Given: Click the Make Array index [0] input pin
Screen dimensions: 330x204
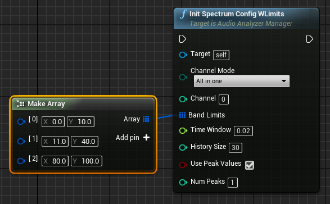Looking at the screenshot, I should click(21, 121).
